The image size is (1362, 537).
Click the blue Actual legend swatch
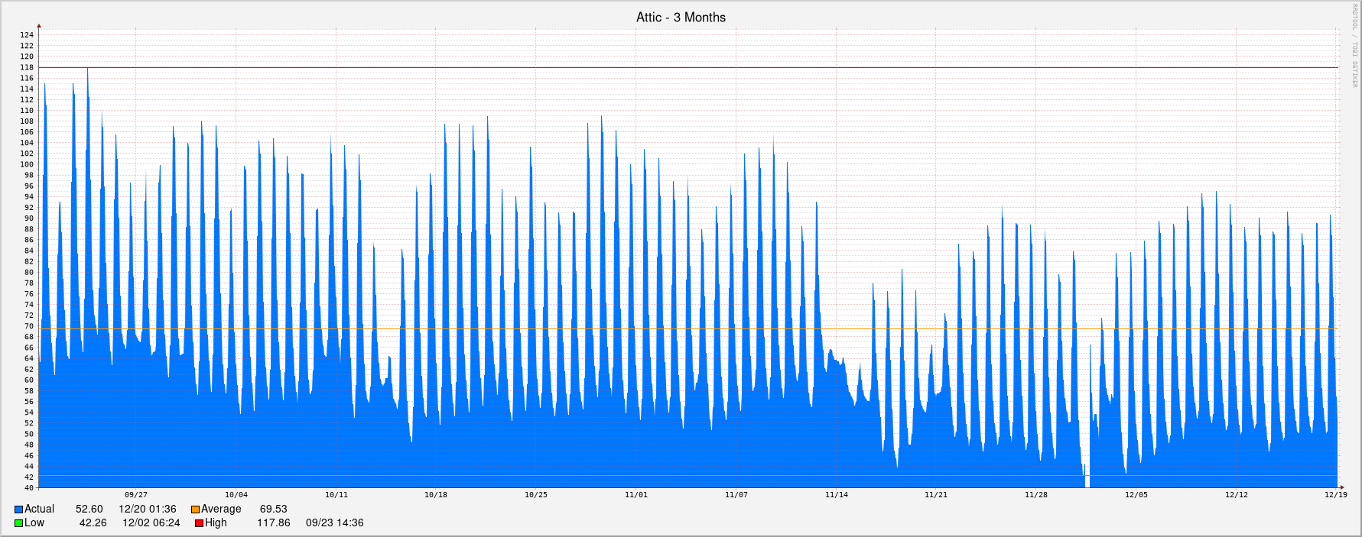click(x=18, y=510)
